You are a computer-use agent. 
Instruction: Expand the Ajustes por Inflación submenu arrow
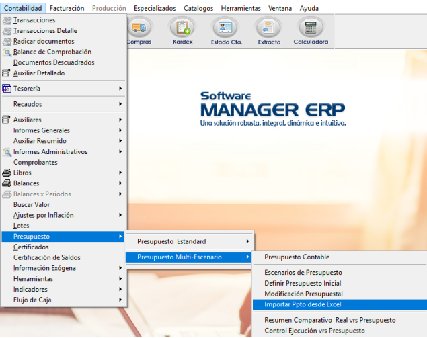point(120,215)
